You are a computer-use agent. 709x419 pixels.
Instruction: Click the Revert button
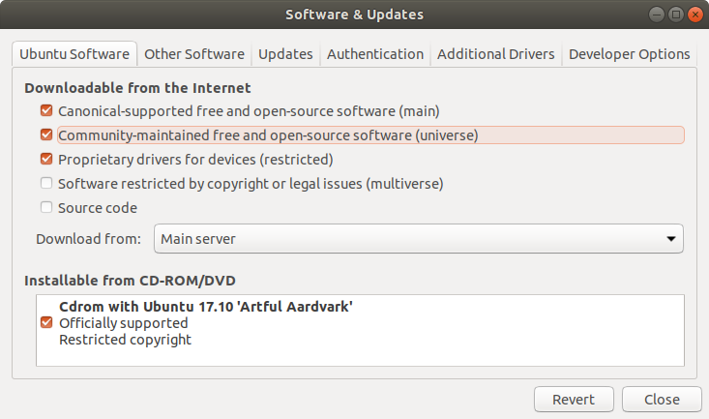pos(574,399)
